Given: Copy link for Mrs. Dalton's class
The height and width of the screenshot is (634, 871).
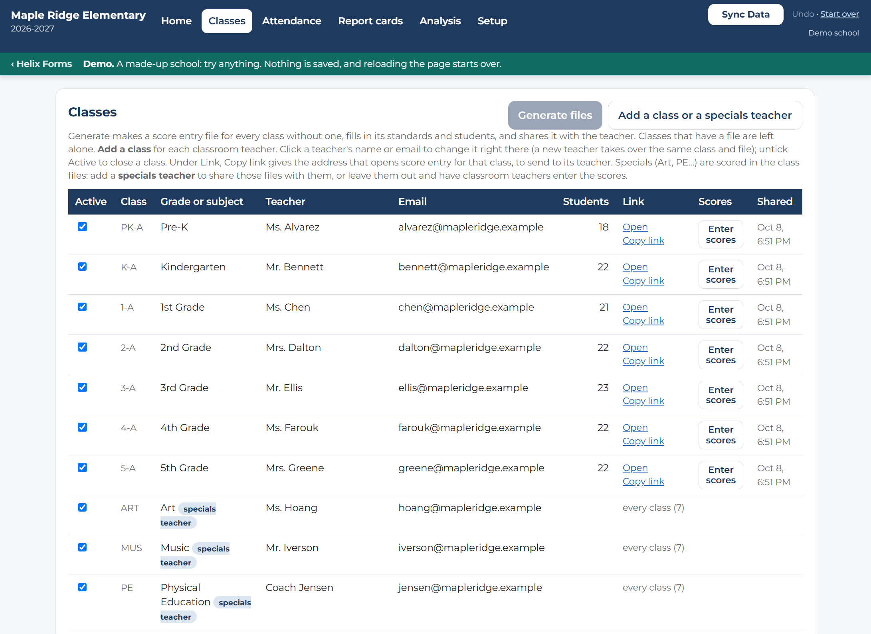Looking at the screenshot, I should (643, 361).
